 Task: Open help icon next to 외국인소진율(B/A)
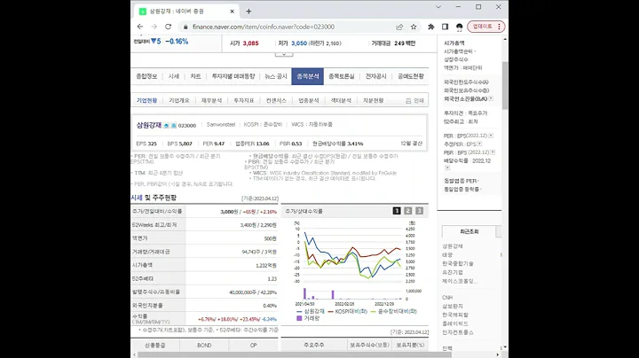coord(491,98)
